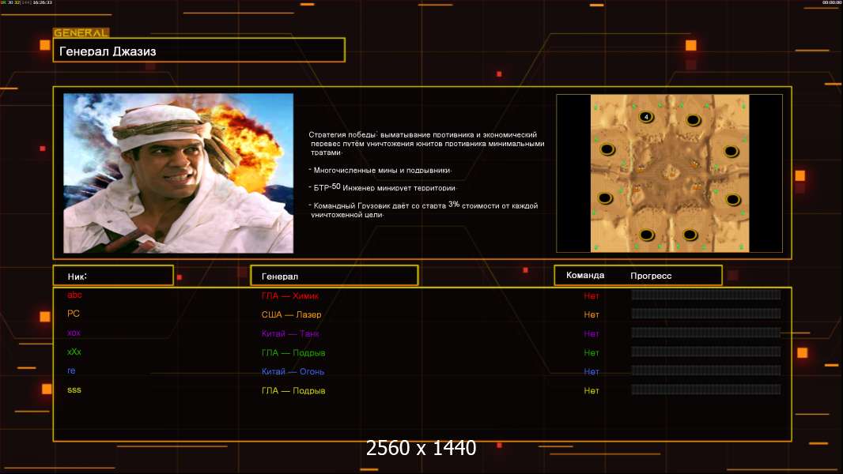Image resolution: width=843 pixels, height=474 pixels.
Task: Open general choice 'США — Лазер' for PC
Action: 291,314
